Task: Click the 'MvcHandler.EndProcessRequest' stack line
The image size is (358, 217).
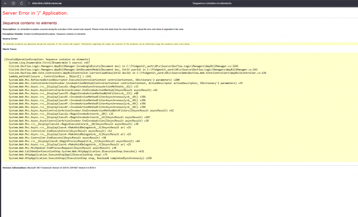Action: (62, 148)
